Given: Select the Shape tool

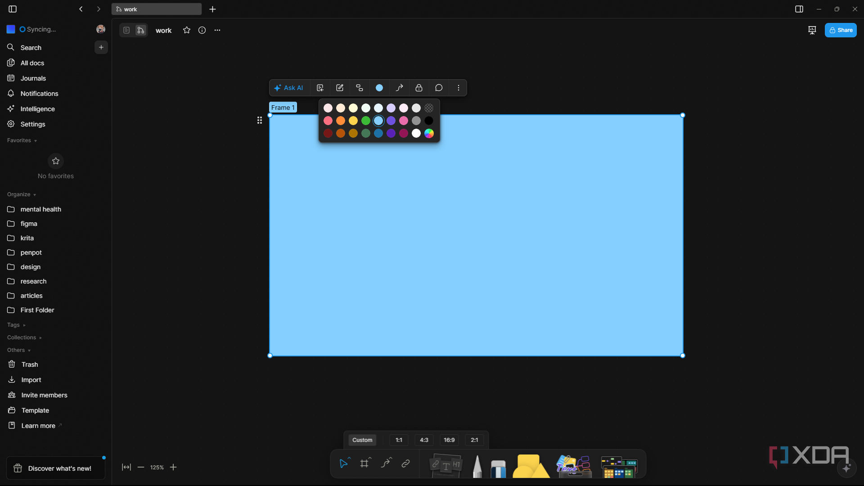Looking at the screenshot, I should (531, 466).
